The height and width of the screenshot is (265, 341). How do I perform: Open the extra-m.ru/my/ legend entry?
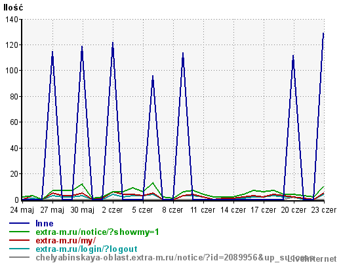point(66,241)
